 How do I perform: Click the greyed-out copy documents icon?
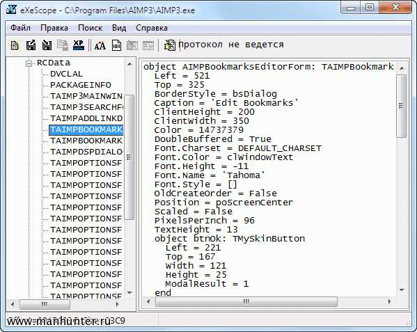pyautogui.click(x=63, y=45)
